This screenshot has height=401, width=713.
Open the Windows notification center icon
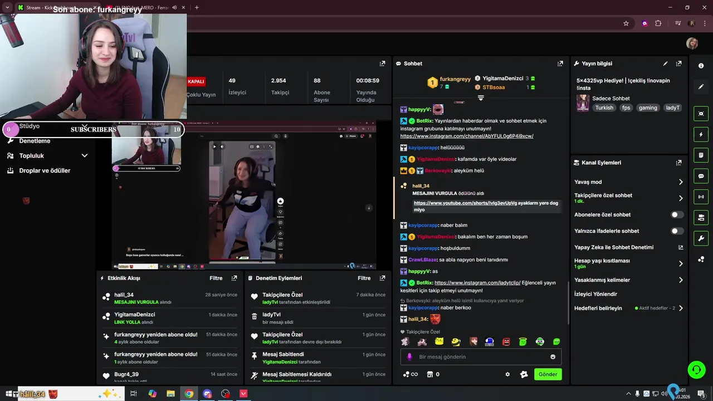[701, 394]
